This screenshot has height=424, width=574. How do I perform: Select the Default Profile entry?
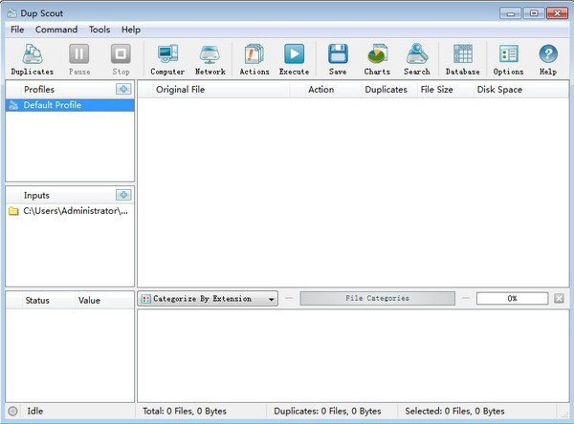53,105
